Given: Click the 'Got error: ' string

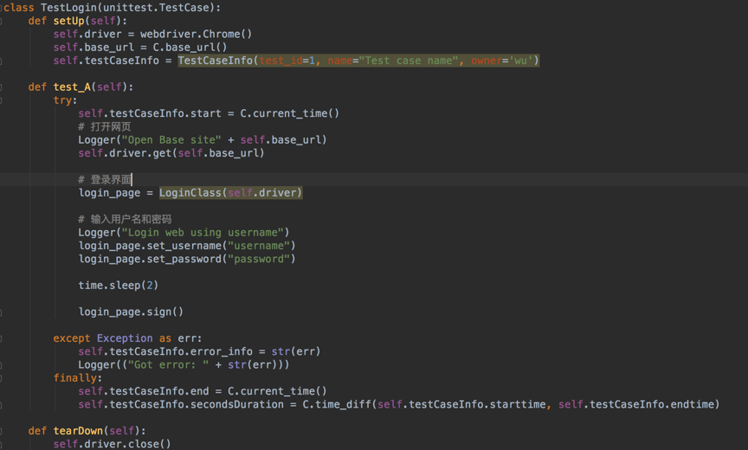Looking at the screenshot, I should point(168,365).
